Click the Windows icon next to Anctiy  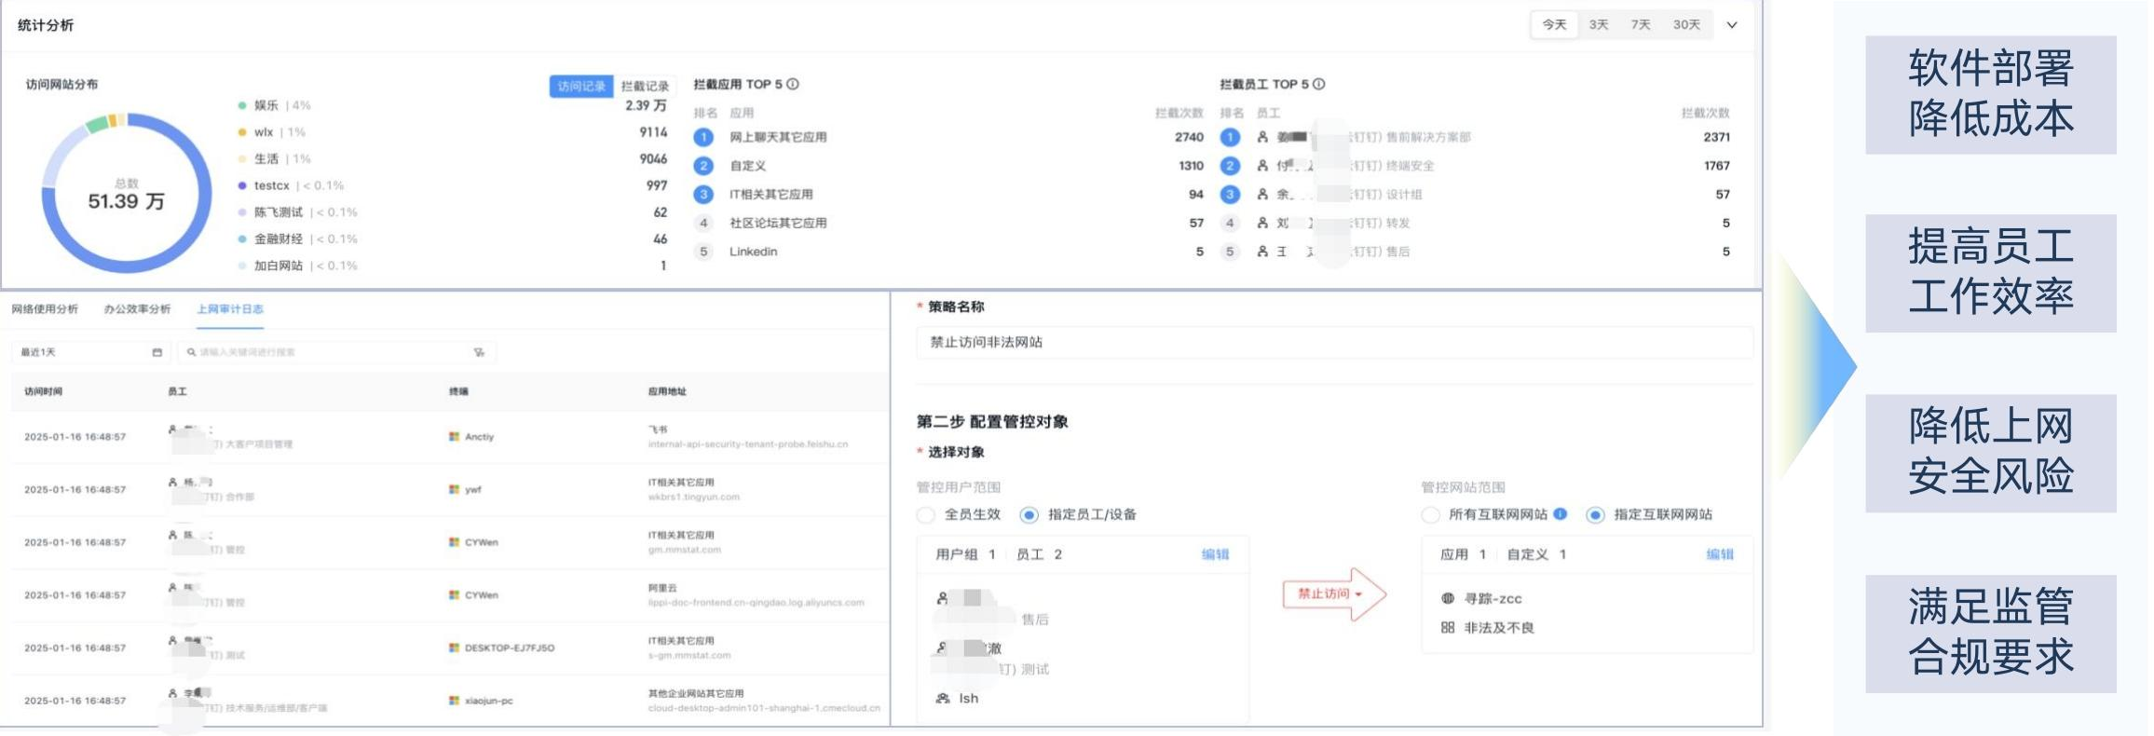pos(455,436)
